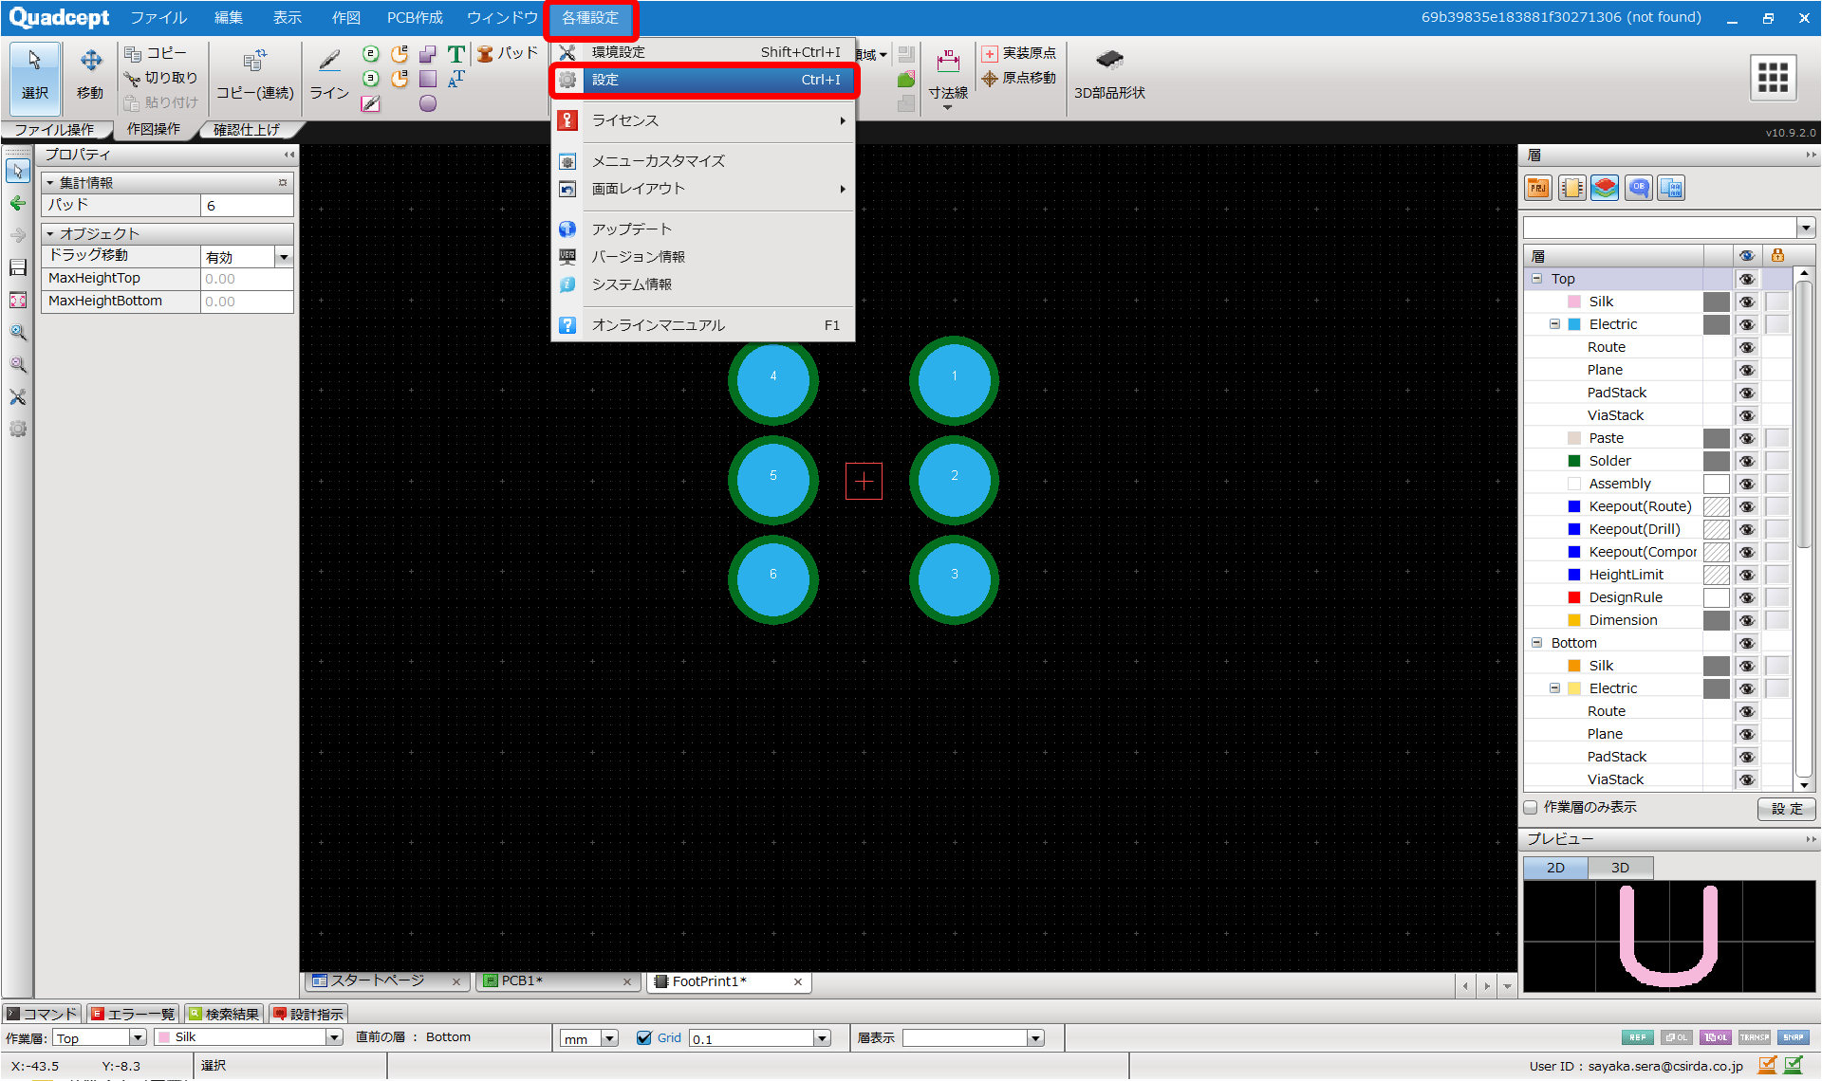Enable 作業層のみ表示 checkbox
The image size is (1822, 1081).
click(1531, 808)
